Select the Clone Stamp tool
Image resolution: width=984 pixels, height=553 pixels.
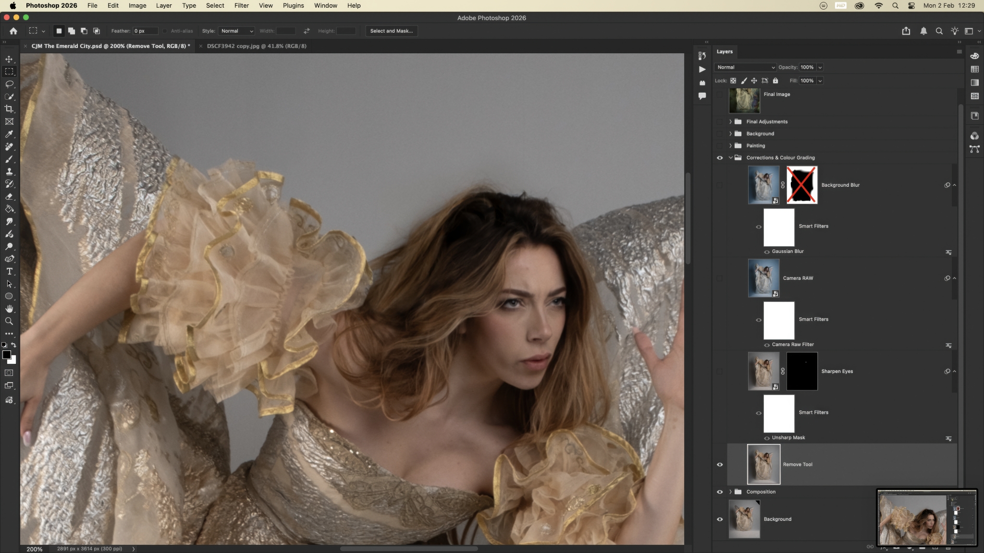(x=9, y=171)
